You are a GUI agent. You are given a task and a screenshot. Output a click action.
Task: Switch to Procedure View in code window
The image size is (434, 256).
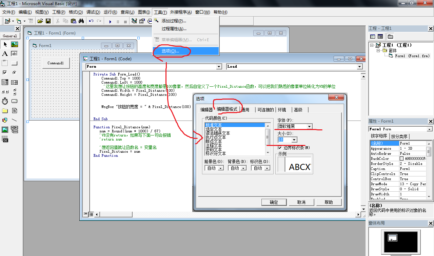point(86,214)
